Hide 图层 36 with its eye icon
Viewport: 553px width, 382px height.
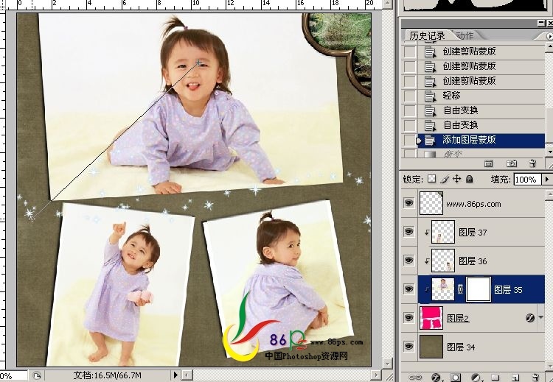point(408,260)
